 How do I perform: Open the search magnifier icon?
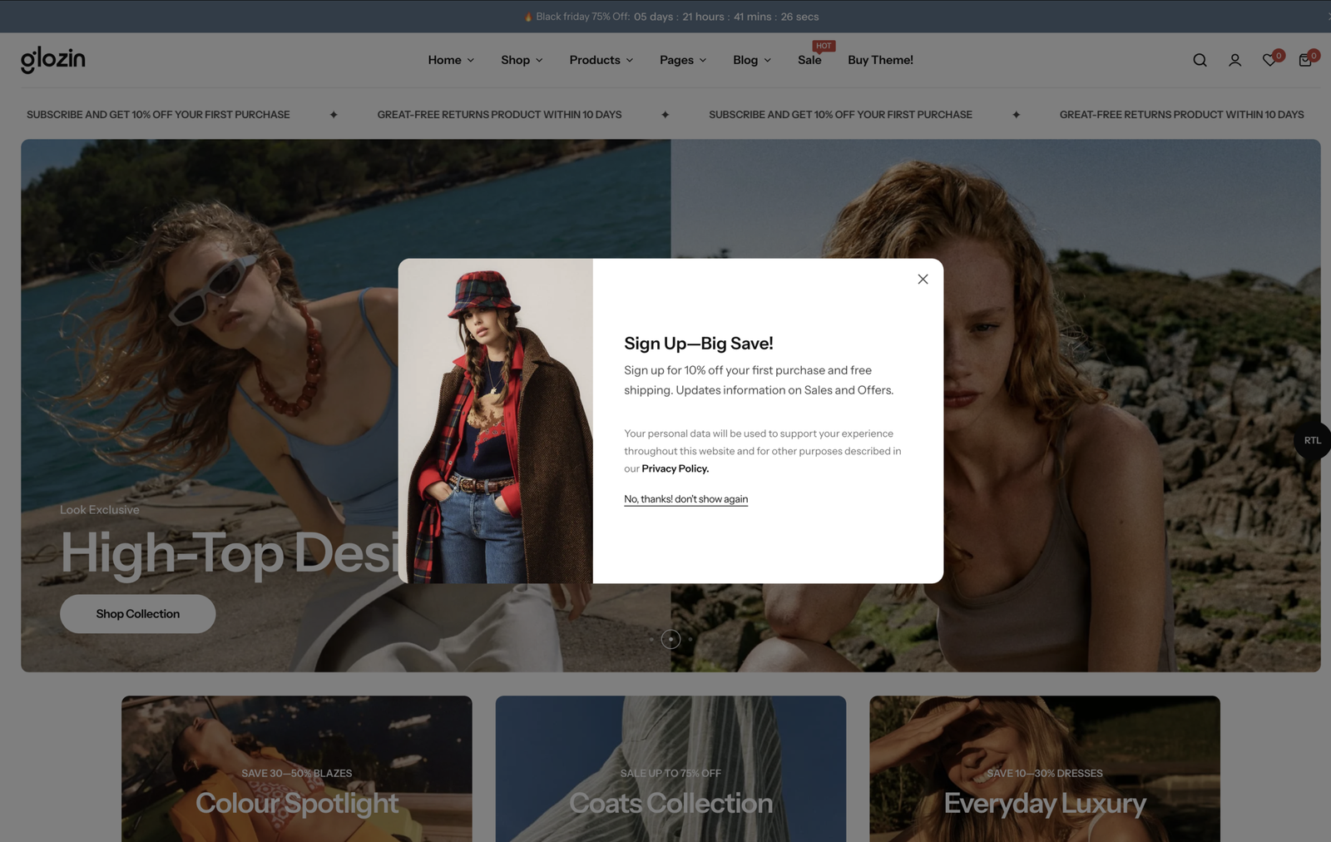click(x=1200, y=60)
